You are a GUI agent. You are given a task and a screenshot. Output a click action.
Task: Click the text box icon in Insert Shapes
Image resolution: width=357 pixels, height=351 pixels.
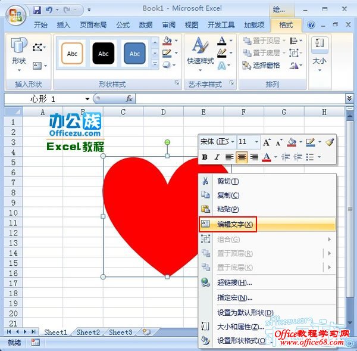[37, 66]
